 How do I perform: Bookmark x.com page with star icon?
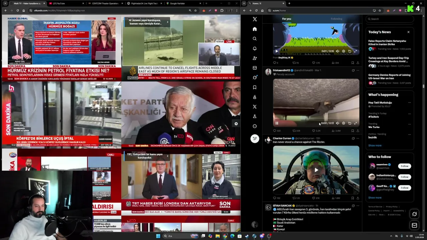[380, 10]
